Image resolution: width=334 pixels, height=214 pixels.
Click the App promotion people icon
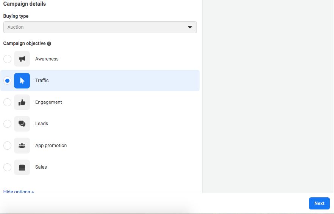tap(22, 146)
